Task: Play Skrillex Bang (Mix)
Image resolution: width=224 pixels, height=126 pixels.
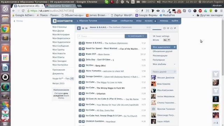Action: click(80, 65)
